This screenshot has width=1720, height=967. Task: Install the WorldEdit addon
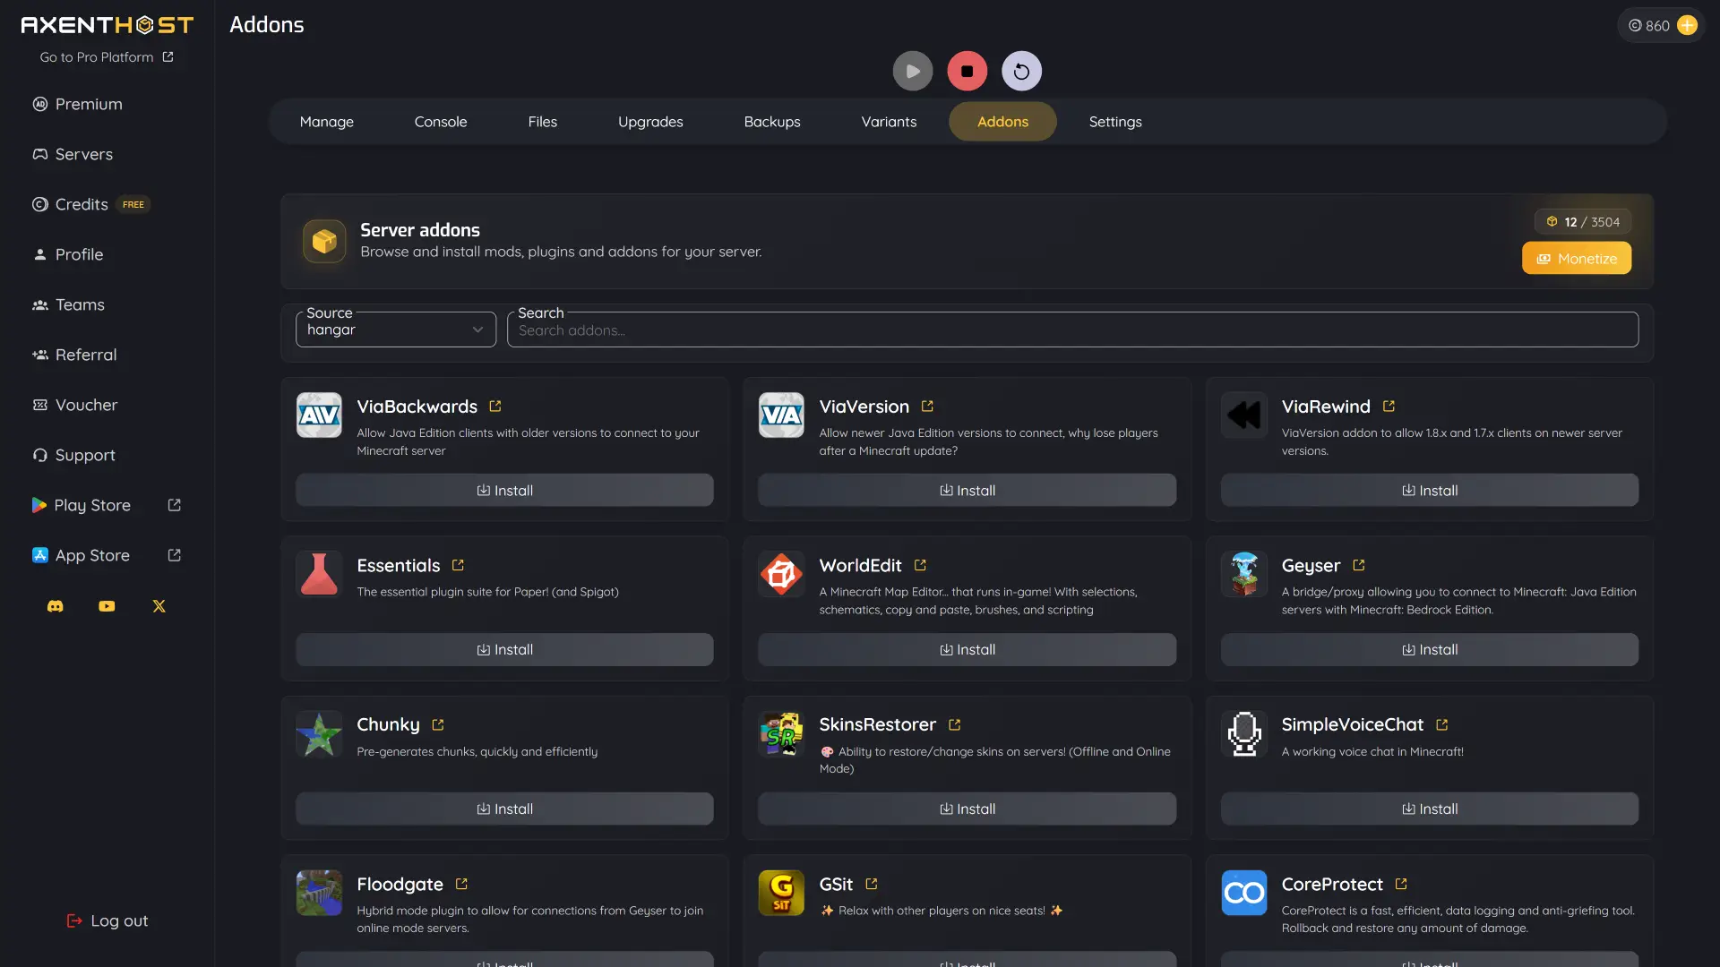point(967,650)
